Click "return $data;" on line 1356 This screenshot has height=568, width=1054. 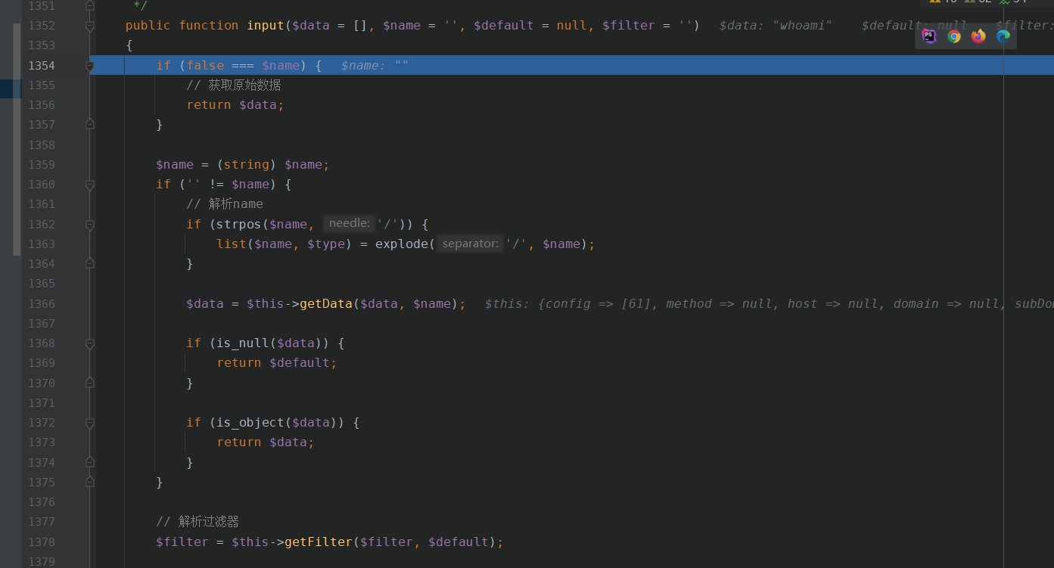click(x=235, y=105)
